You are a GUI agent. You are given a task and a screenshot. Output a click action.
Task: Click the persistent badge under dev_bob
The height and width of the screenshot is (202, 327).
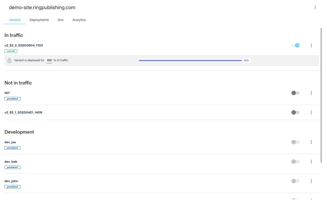[13, 167]
